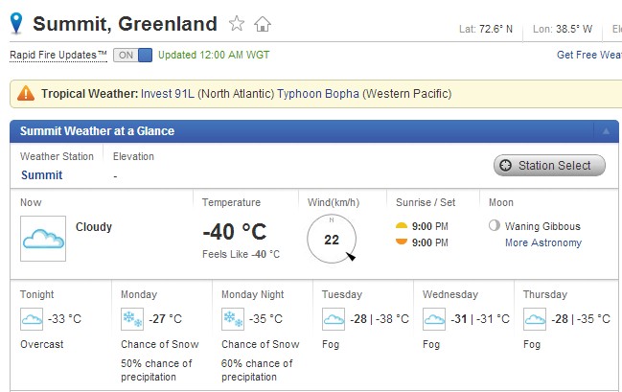
Task: Open the Summit weather station link
Action: [x=41, y=175]
